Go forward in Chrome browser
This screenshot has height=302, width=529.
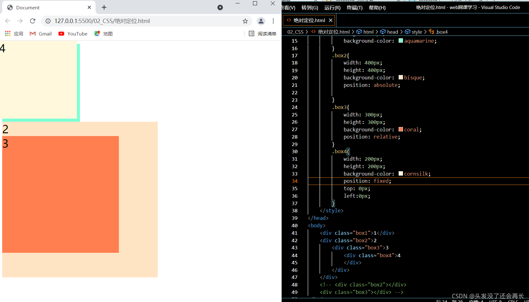(x=20, y=21)
